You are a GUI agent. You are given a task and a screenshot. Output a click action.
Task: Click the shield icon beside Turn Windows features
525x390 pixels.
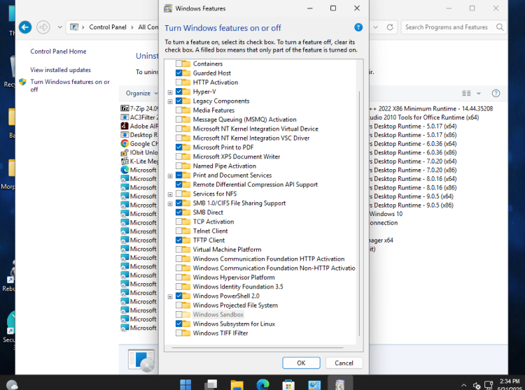tap(23, 82)
